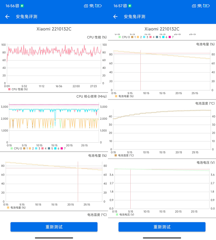
Task: Tap the back arrow on the right screen
Action: (116, 17)
